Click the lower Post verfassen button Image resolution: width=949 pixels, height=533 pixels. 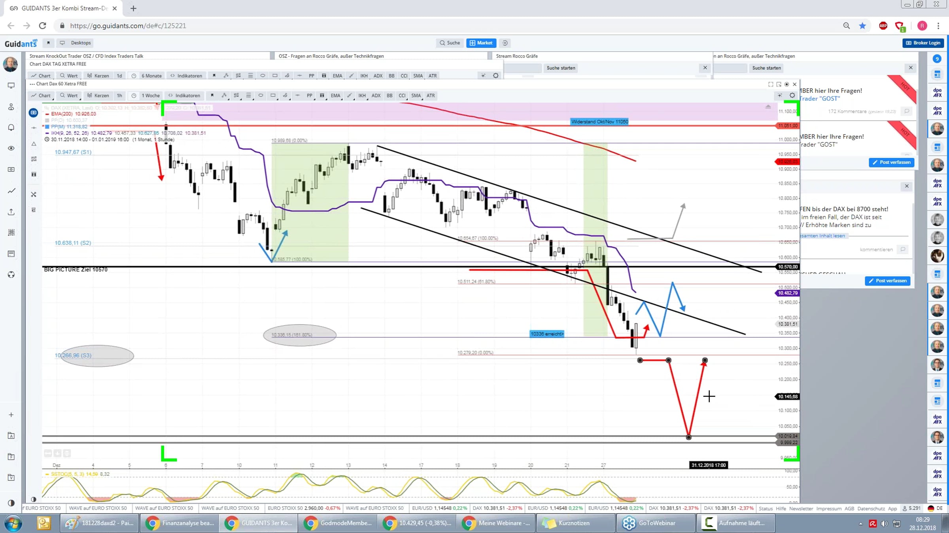[x=887, y=281]
